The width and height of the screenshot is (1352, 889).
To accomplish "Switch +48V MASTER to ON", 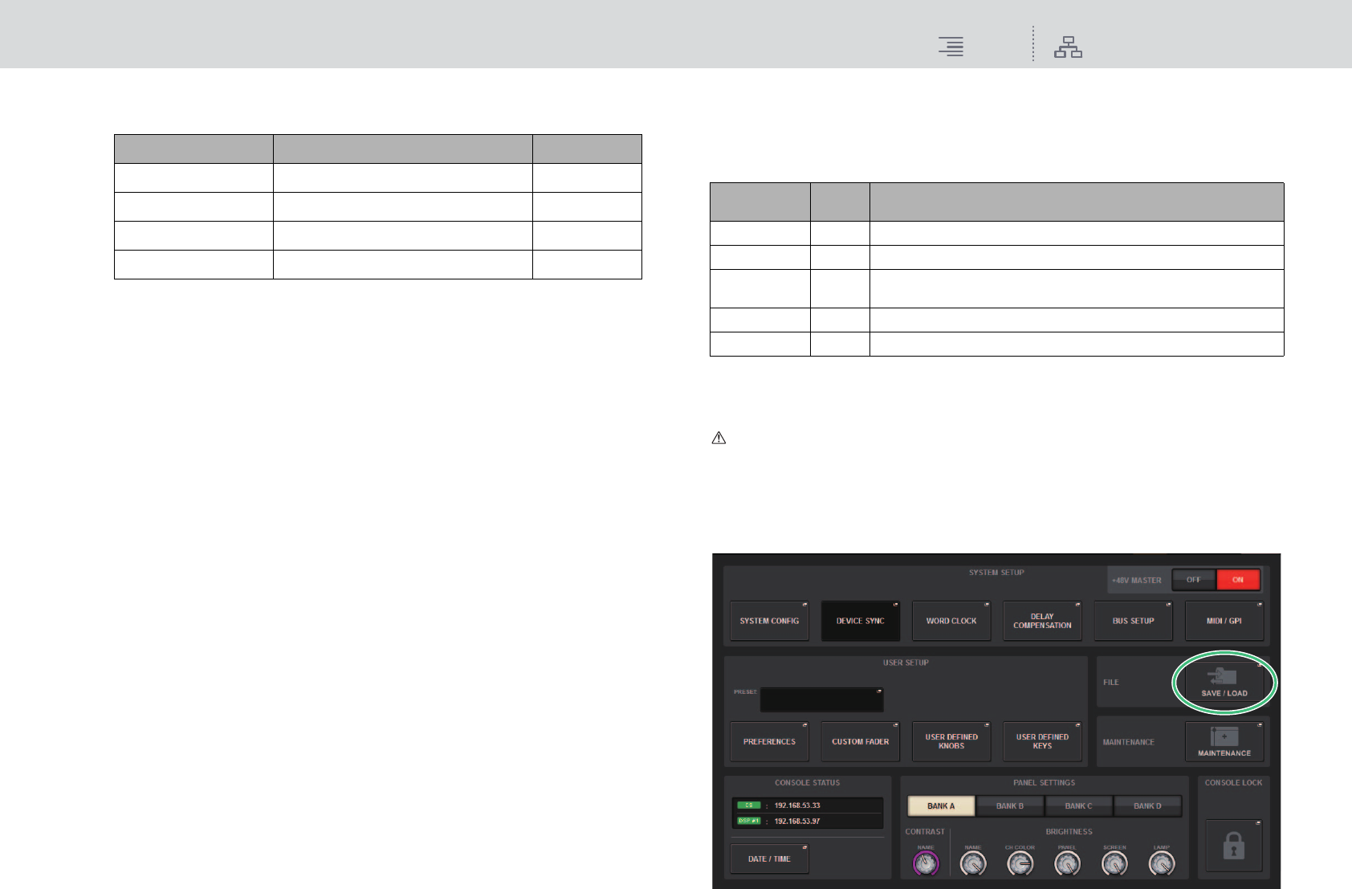I will tap(1238, 580).
